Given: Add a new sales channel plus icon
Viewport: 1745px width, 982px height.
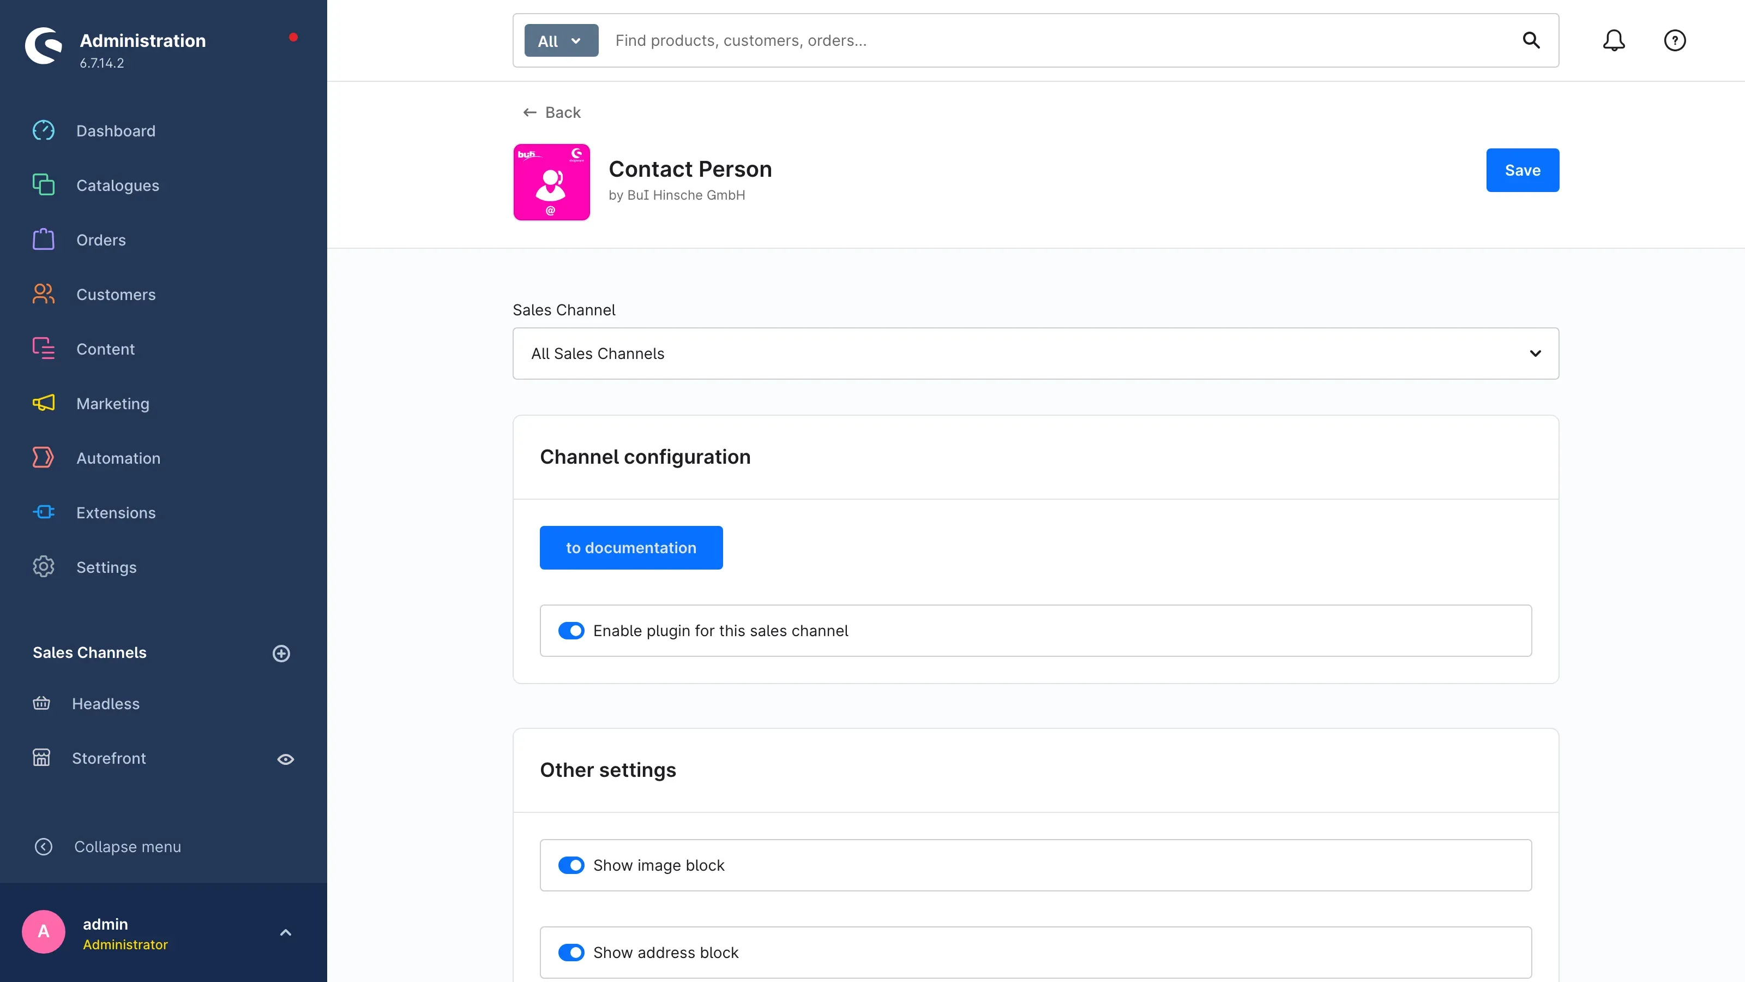Looking at the screenshot, I should (x=281, y=654).
